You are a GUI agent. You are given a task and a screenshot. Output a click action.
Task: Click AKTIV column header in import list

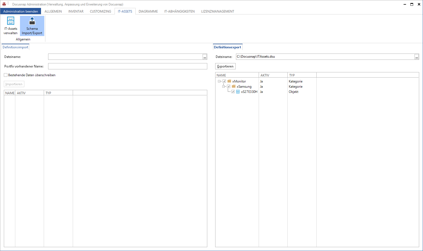(x=30, y=93)
